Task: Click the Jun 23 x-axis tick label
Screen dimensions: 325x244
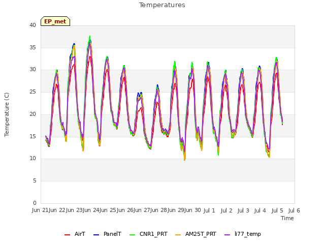Action: 74,210
